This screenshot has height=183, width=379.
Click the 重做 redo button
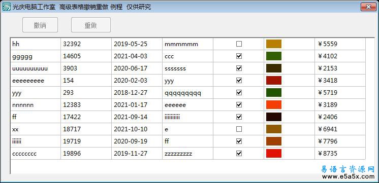[x=91, y=25]
